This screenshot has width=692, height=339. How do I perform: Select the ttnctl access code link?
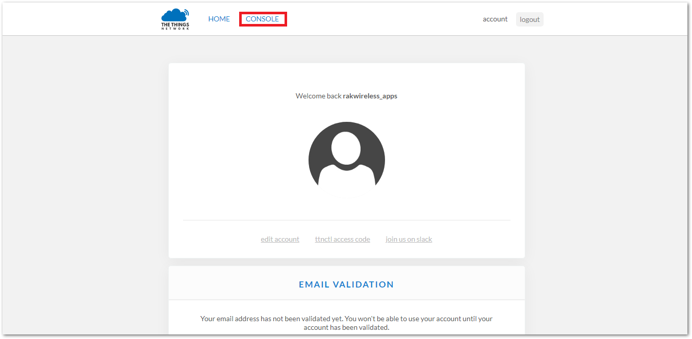tap(342, 239)
